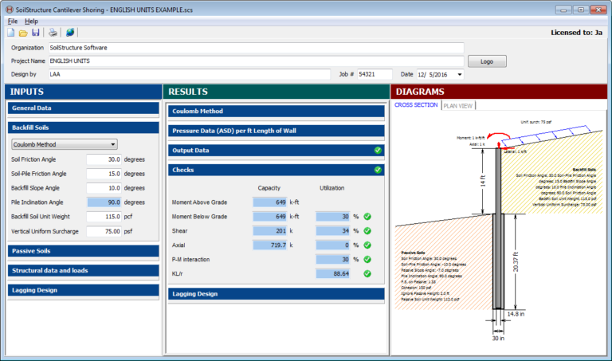Open the Help menu

[31, 21]
